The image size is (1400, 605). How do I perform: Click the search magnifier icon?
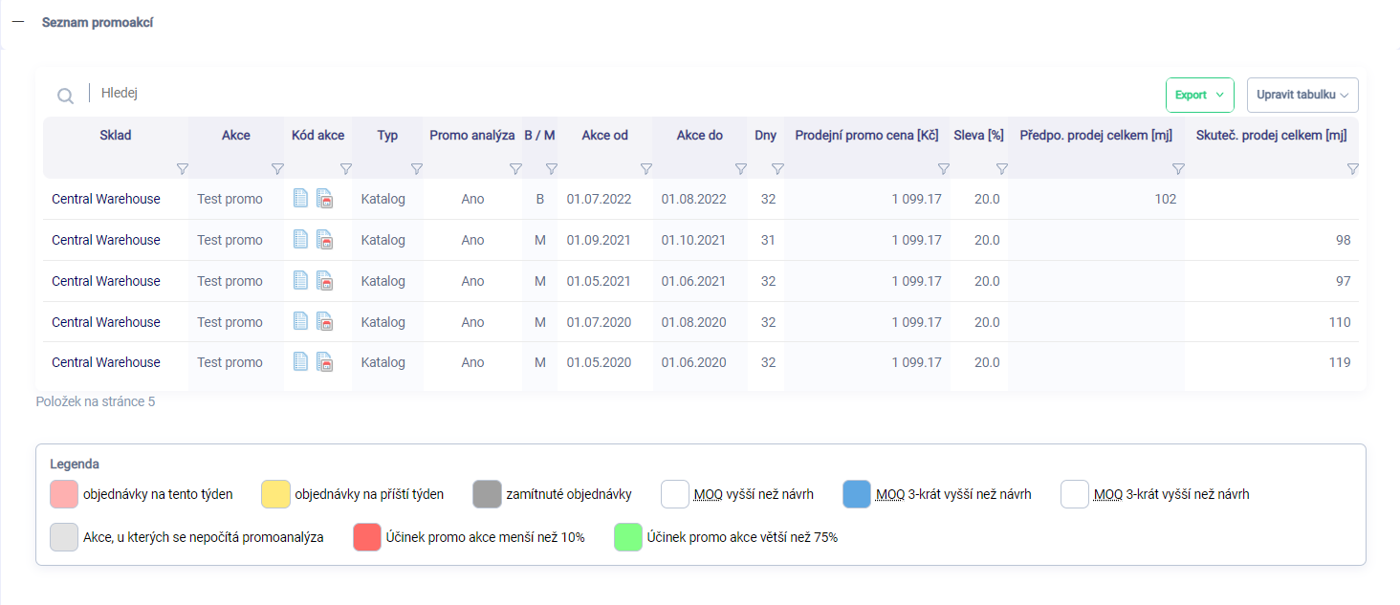click(65, 96)
